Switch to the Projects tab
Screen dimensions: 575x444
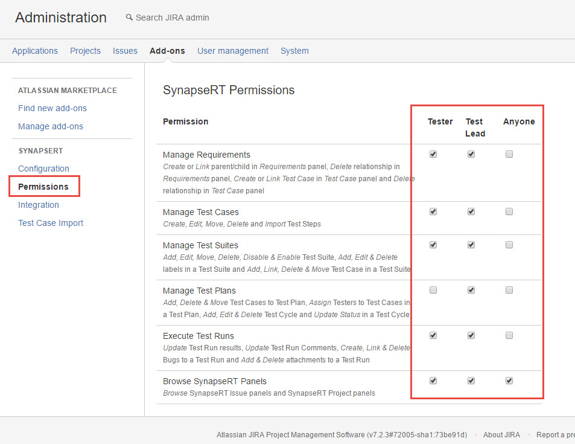[85, 51]
